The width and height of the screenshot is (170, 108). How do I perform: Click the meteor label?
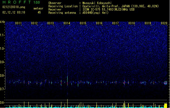(38, 8)
